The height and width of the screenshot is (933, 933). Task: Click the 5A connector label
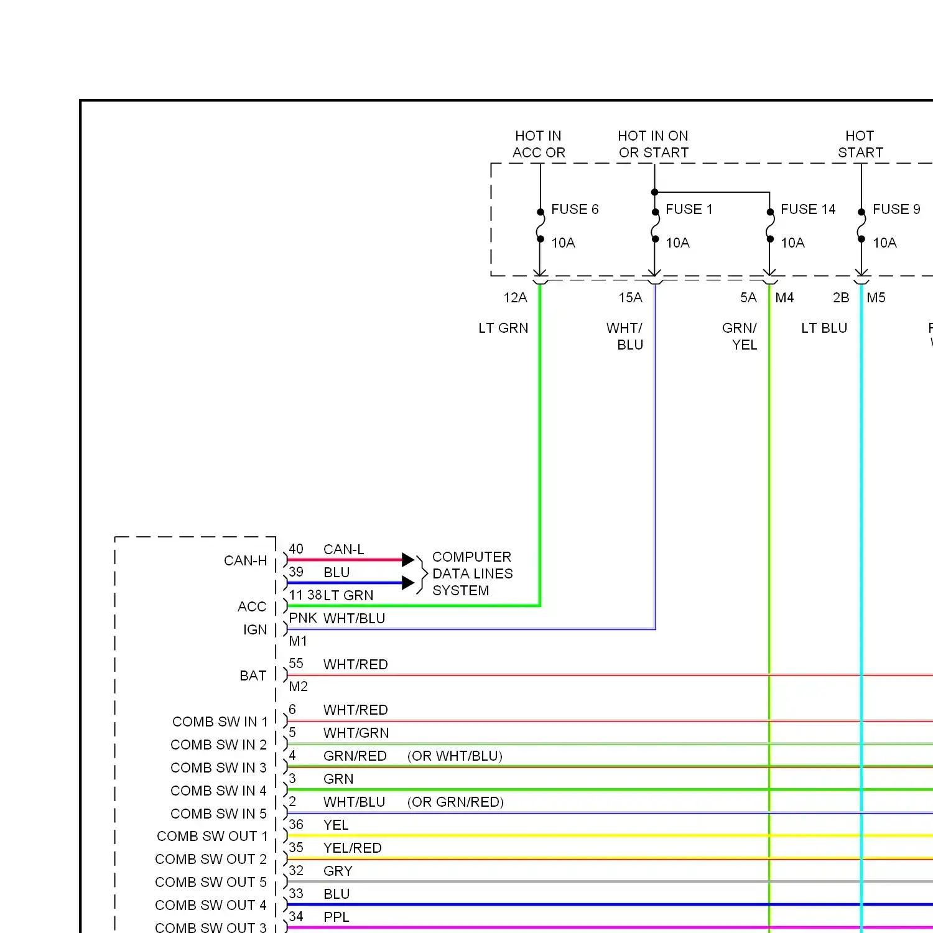(748, 298)
